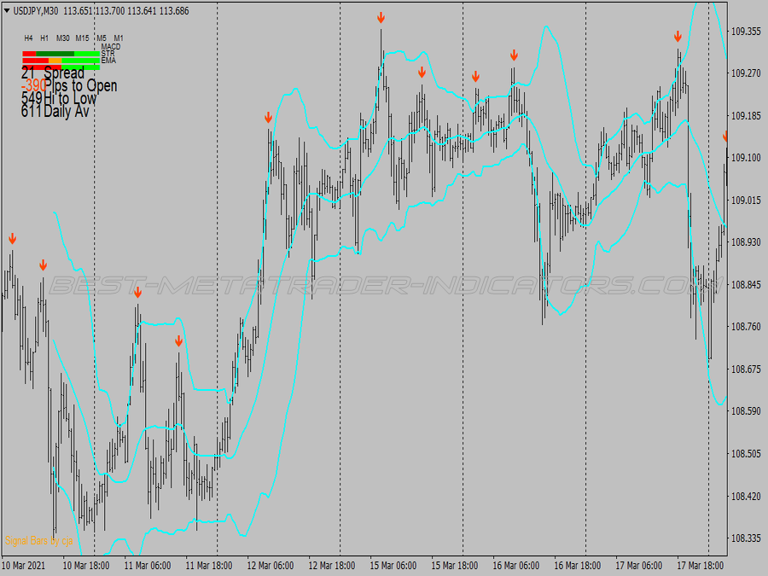
Task: Click the MACD row label
Action: 111,47
